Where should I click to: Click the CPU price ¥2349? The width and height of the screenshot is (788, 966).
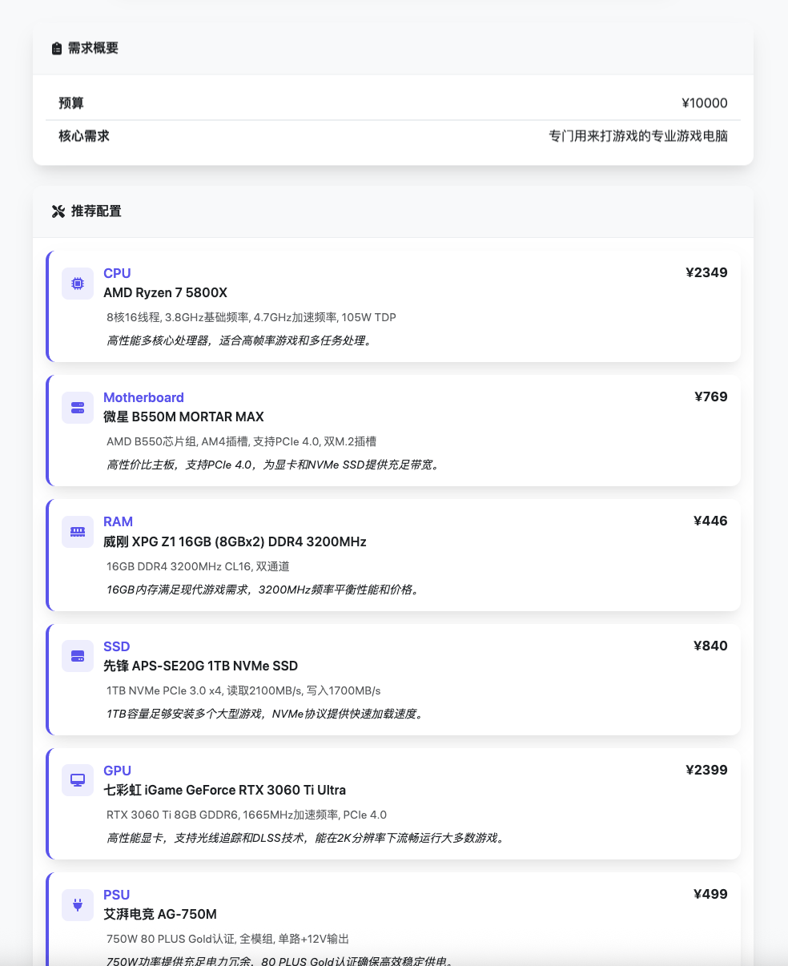coord(707,273)
